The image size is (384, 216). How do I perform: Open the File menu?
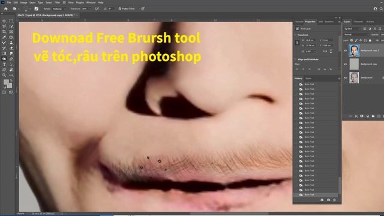(9, 2)
